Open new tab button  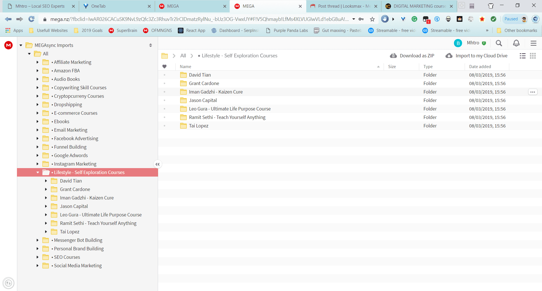(462, 5)
